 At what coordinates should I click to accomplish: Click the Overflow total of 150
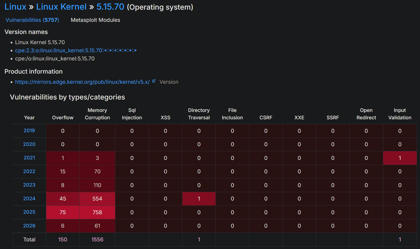pyautogui.click(x=63, y=239)
